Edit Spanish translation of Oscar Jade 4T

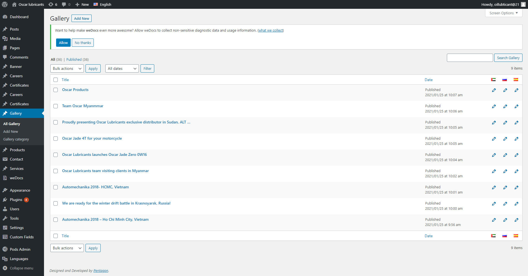[516, 139]
